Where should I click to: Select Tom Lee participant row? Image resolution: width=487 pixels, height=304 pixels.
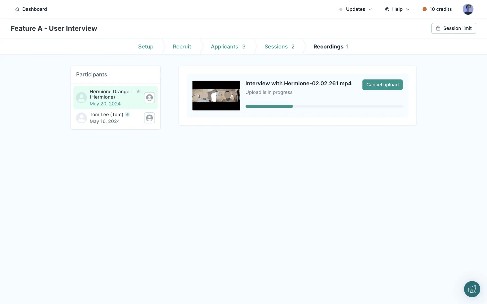point(109,118)
